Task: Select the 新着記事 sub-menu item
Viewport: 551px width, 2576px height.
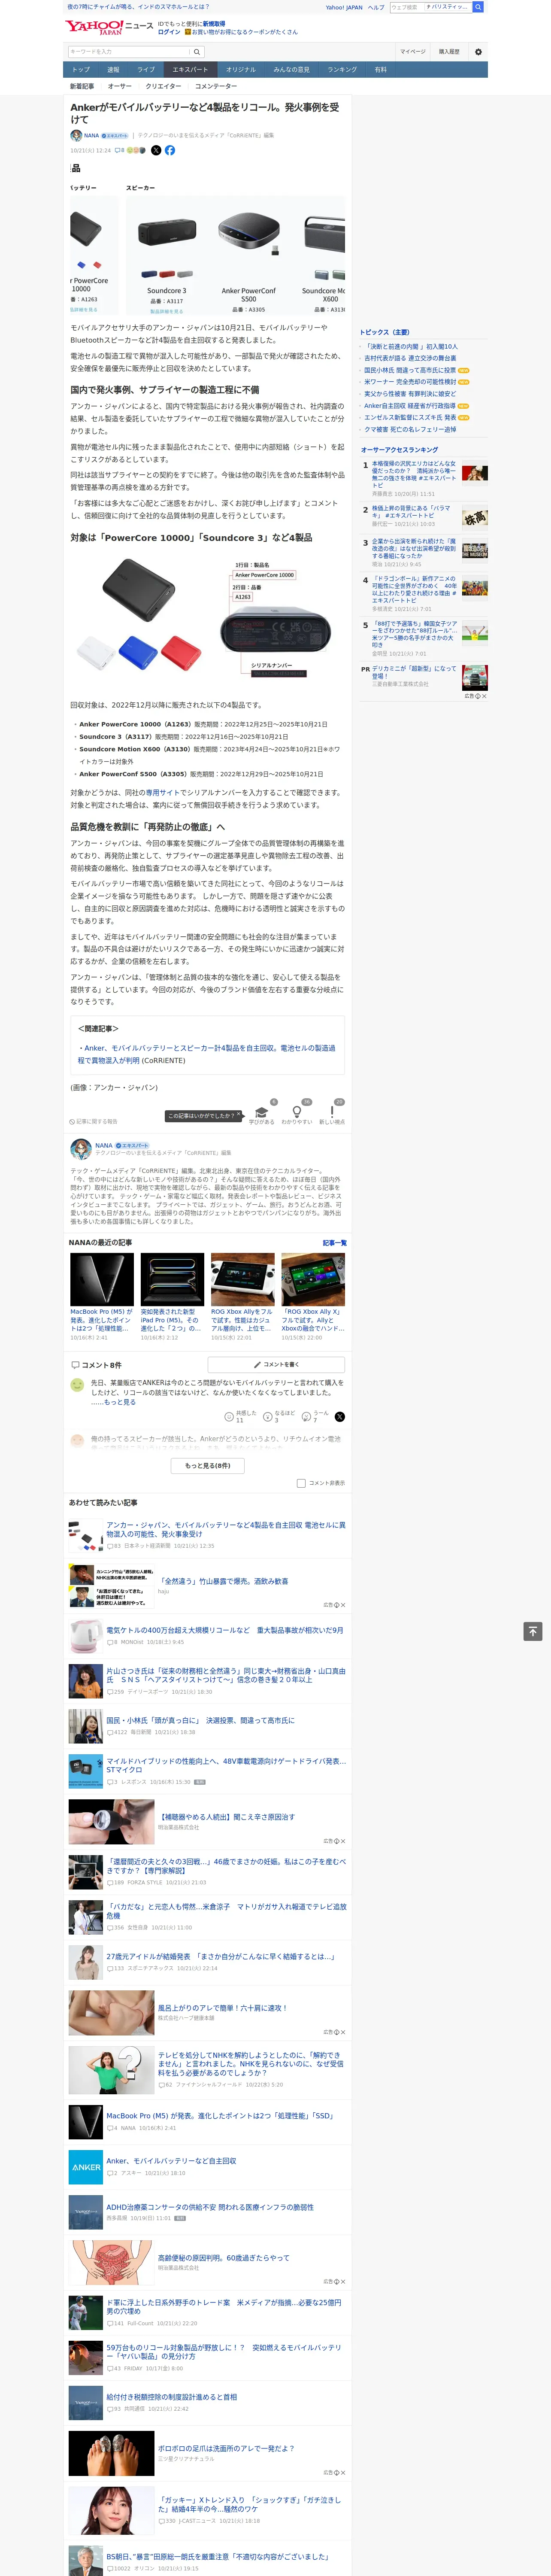Action: click(x=82, y=86)
